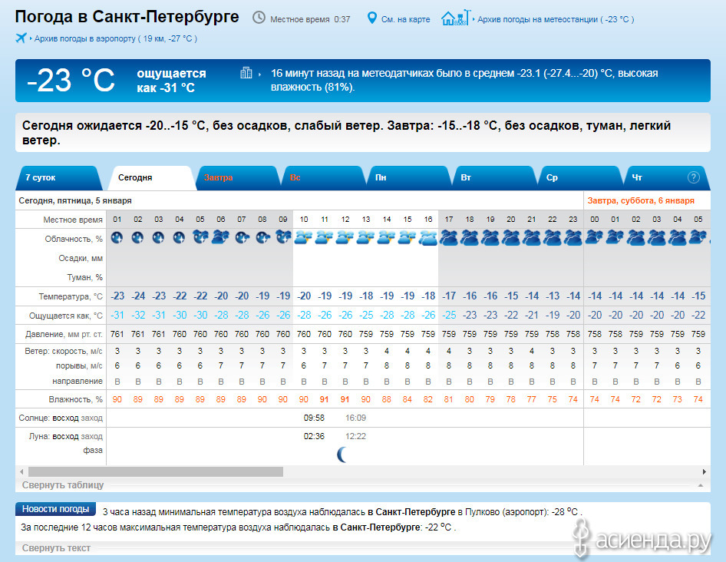The width and height of the screenshot is (726, 562).
Task: Click the crescent moon phase icon
Action: (342, 455)
